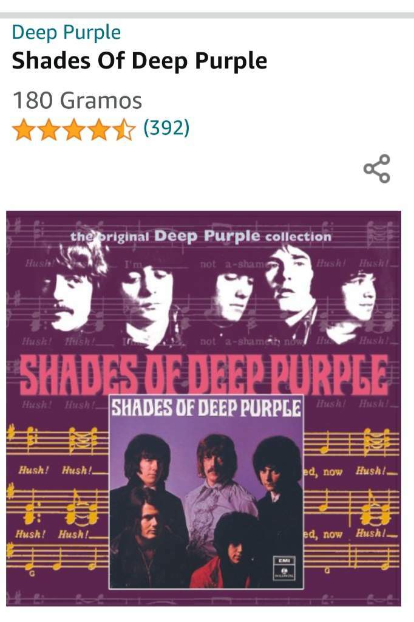Click the third rating star
The width and height of the screenshot is (414, 622).
(x=74, y=129)
